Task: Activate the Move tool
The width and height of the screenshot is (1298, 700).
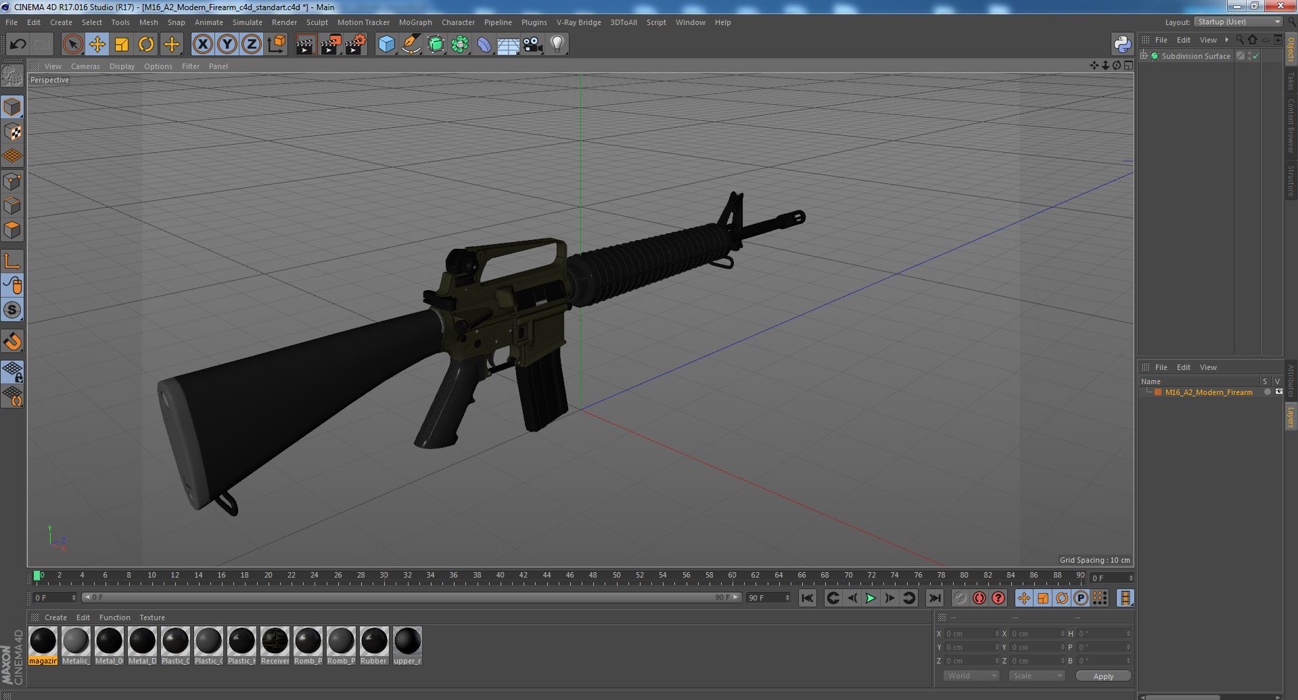Action: pos(97,45)
